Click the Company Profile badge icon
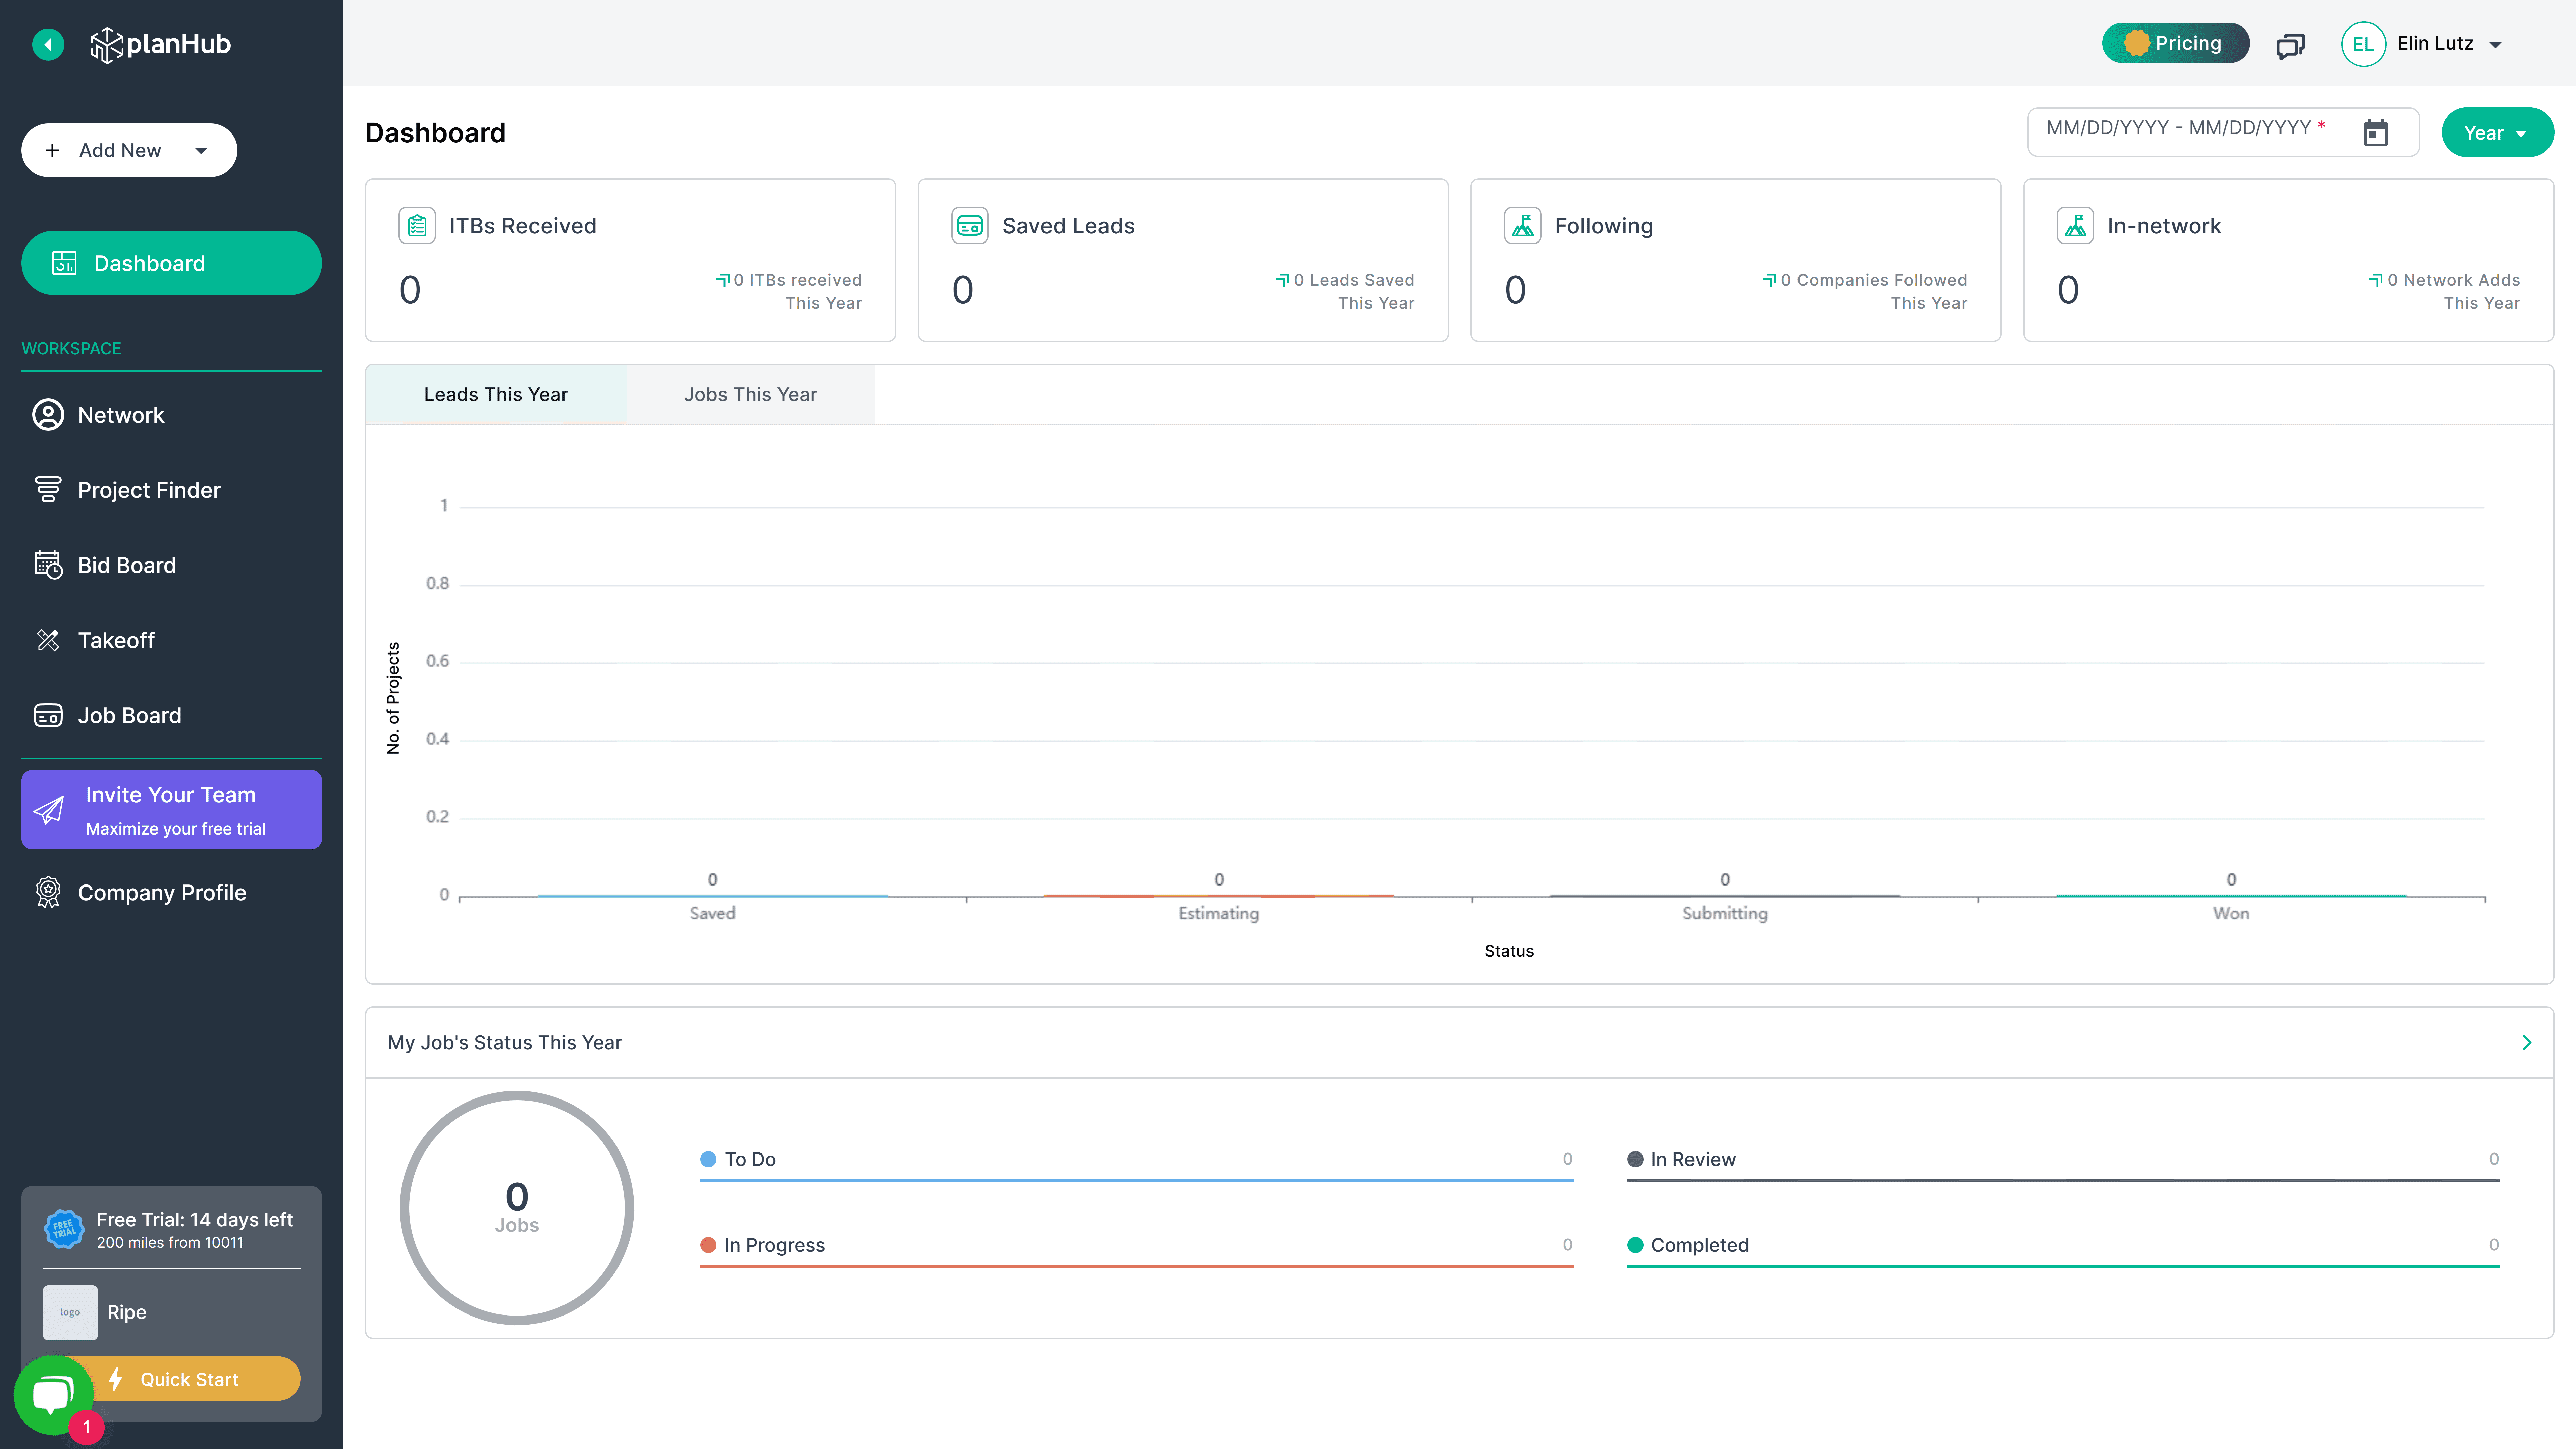This screenshot has height=1449, width=2576. pos(48,892)
